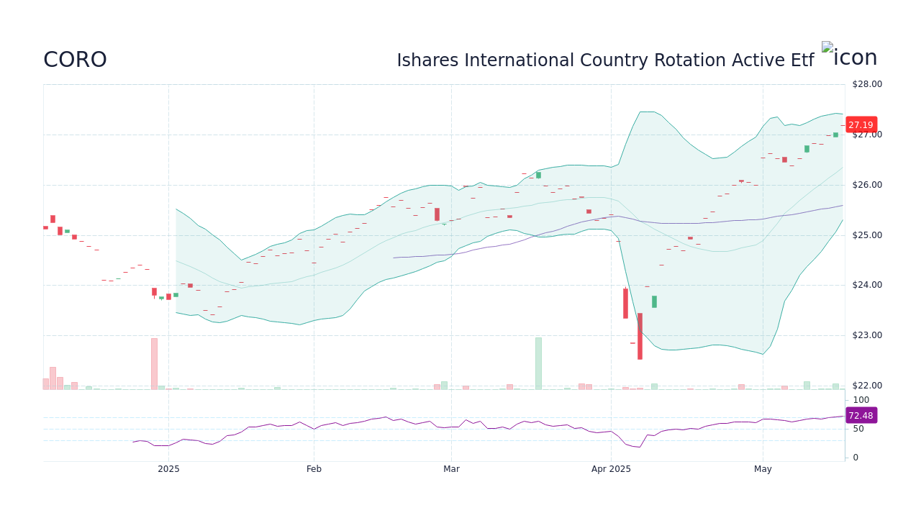Viewport: 921px width, 518px height.
Task: Click the Apr 2025 axis label
Action: [610, 468]
